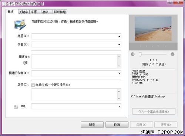Click the 取消 button
The height and width of the screenshot is (136, 185).
(x=117, y=125)
